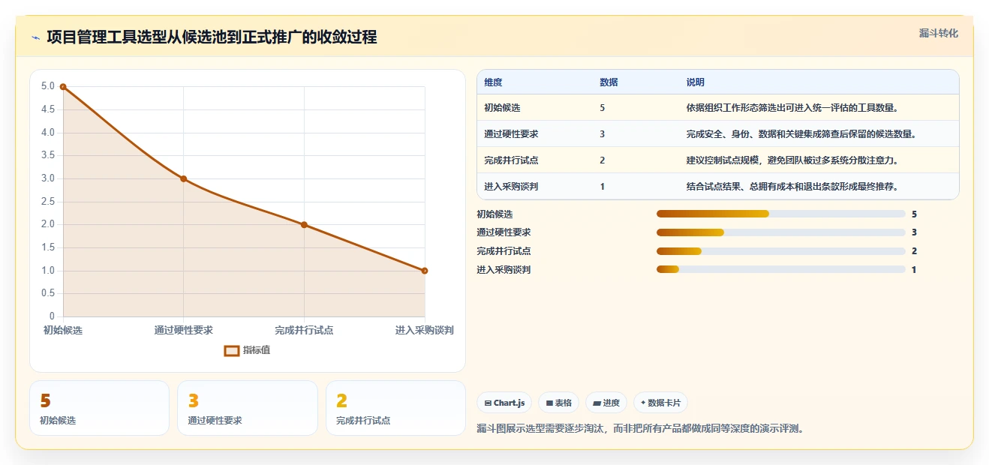Click the 数据卡片 tag chip

660,403
